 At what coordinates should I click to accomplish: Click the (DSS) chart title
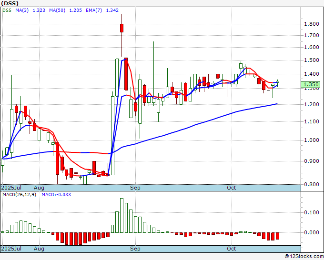(10, 3)
